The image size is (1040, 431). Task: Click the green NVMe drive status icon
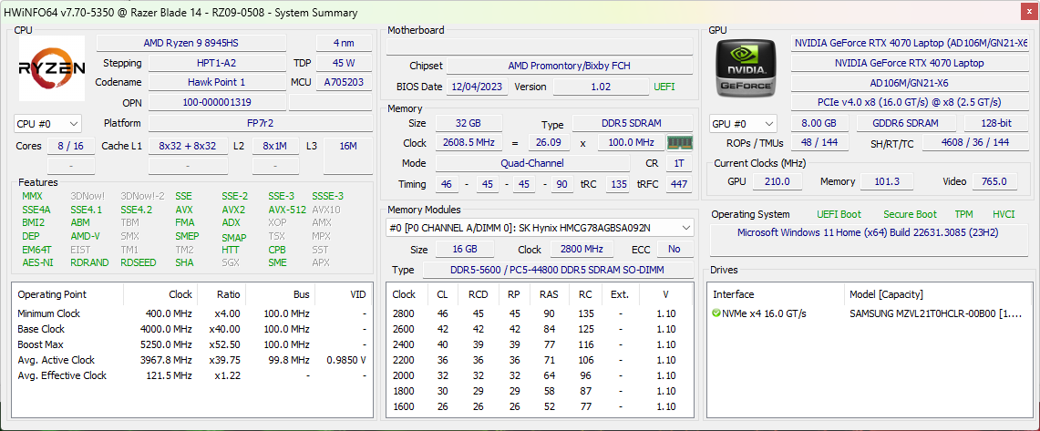pyautogui.click(x=717, y=313)
